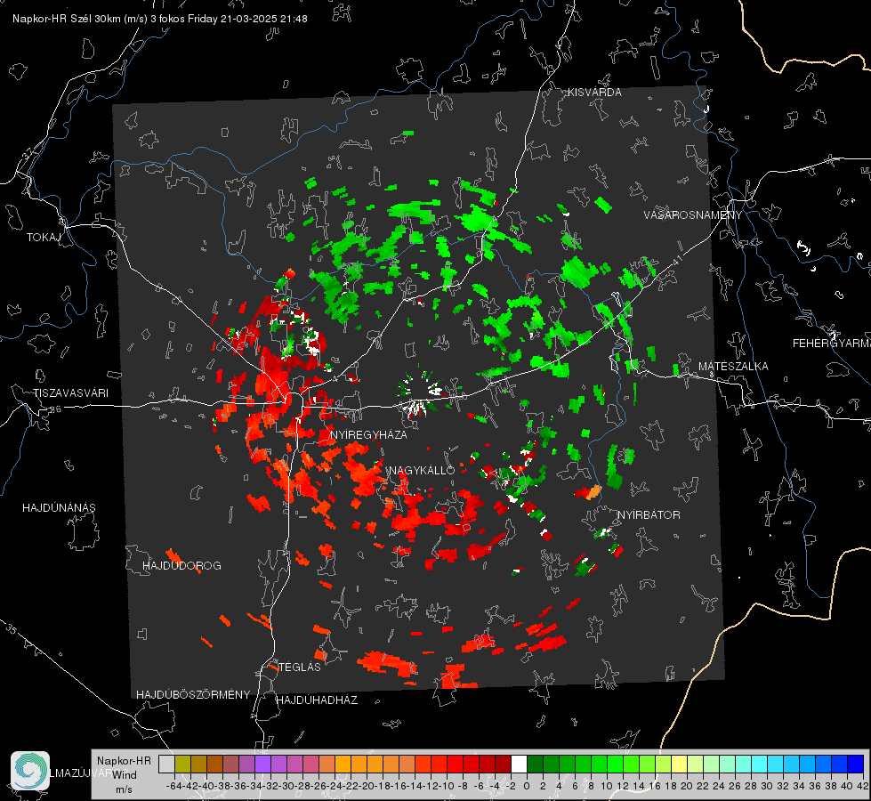Click the darkest blue rightmost legend swatch
This screenshot has height=801, width=871.
click(x=856, y=765)
